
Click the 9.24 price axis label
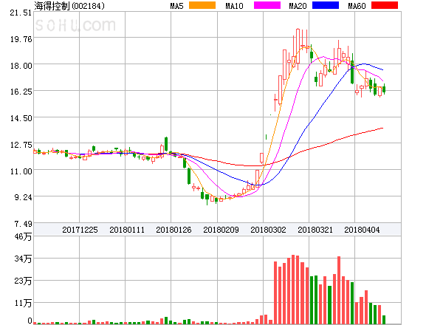pos(23,197)
